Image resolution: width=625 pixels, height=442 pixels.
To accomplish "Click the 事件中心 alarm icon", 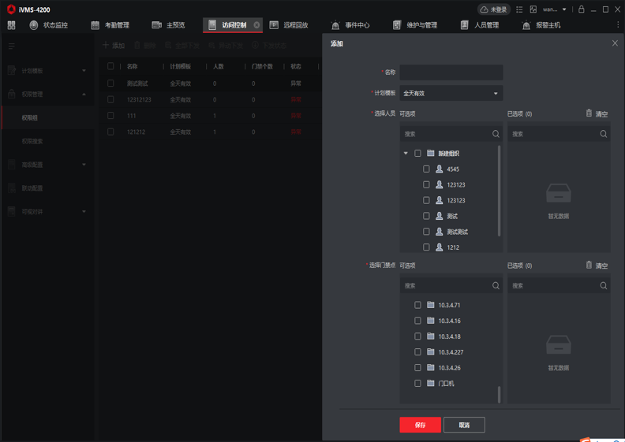I will click(x=335, y=25).
